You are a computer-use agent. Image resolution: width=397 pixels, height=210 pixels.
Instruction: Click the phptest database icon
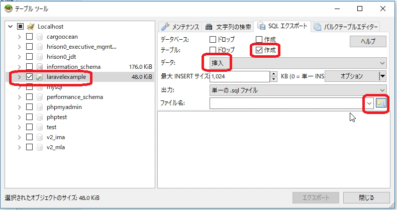coord(40,117)
